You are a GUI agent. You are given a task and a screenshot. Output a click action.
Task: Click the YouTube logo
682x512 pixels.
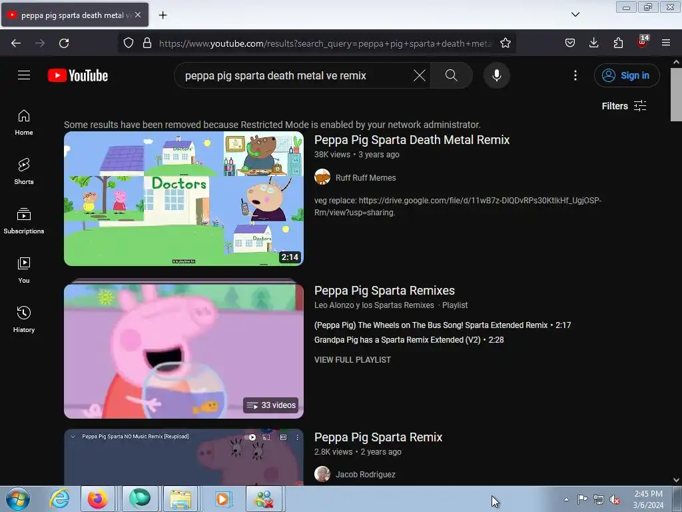click(78, 75)
